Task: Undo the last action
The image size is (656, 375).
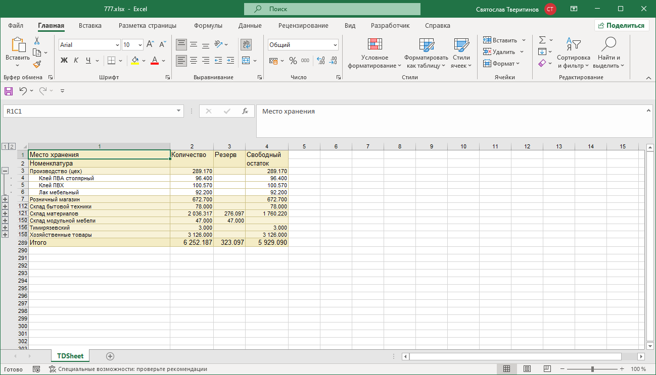Action: click(x=23, y=91)
